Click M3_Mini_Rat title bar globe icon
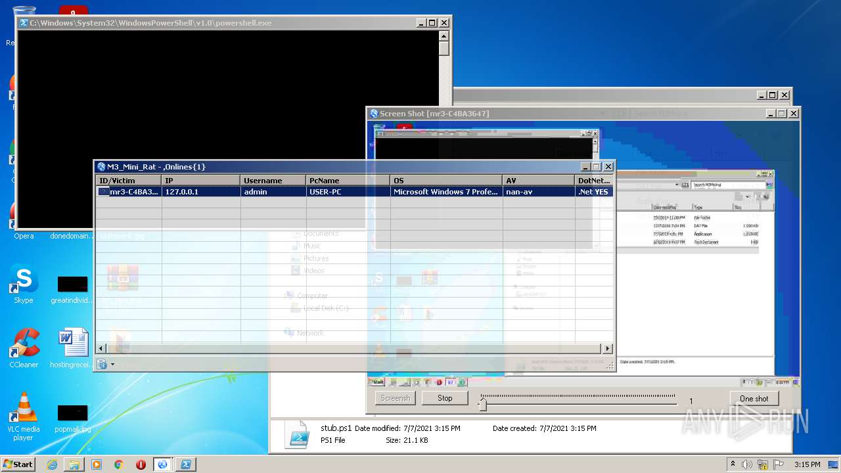The width and height of the screenshot is (841, 473). 101,167
